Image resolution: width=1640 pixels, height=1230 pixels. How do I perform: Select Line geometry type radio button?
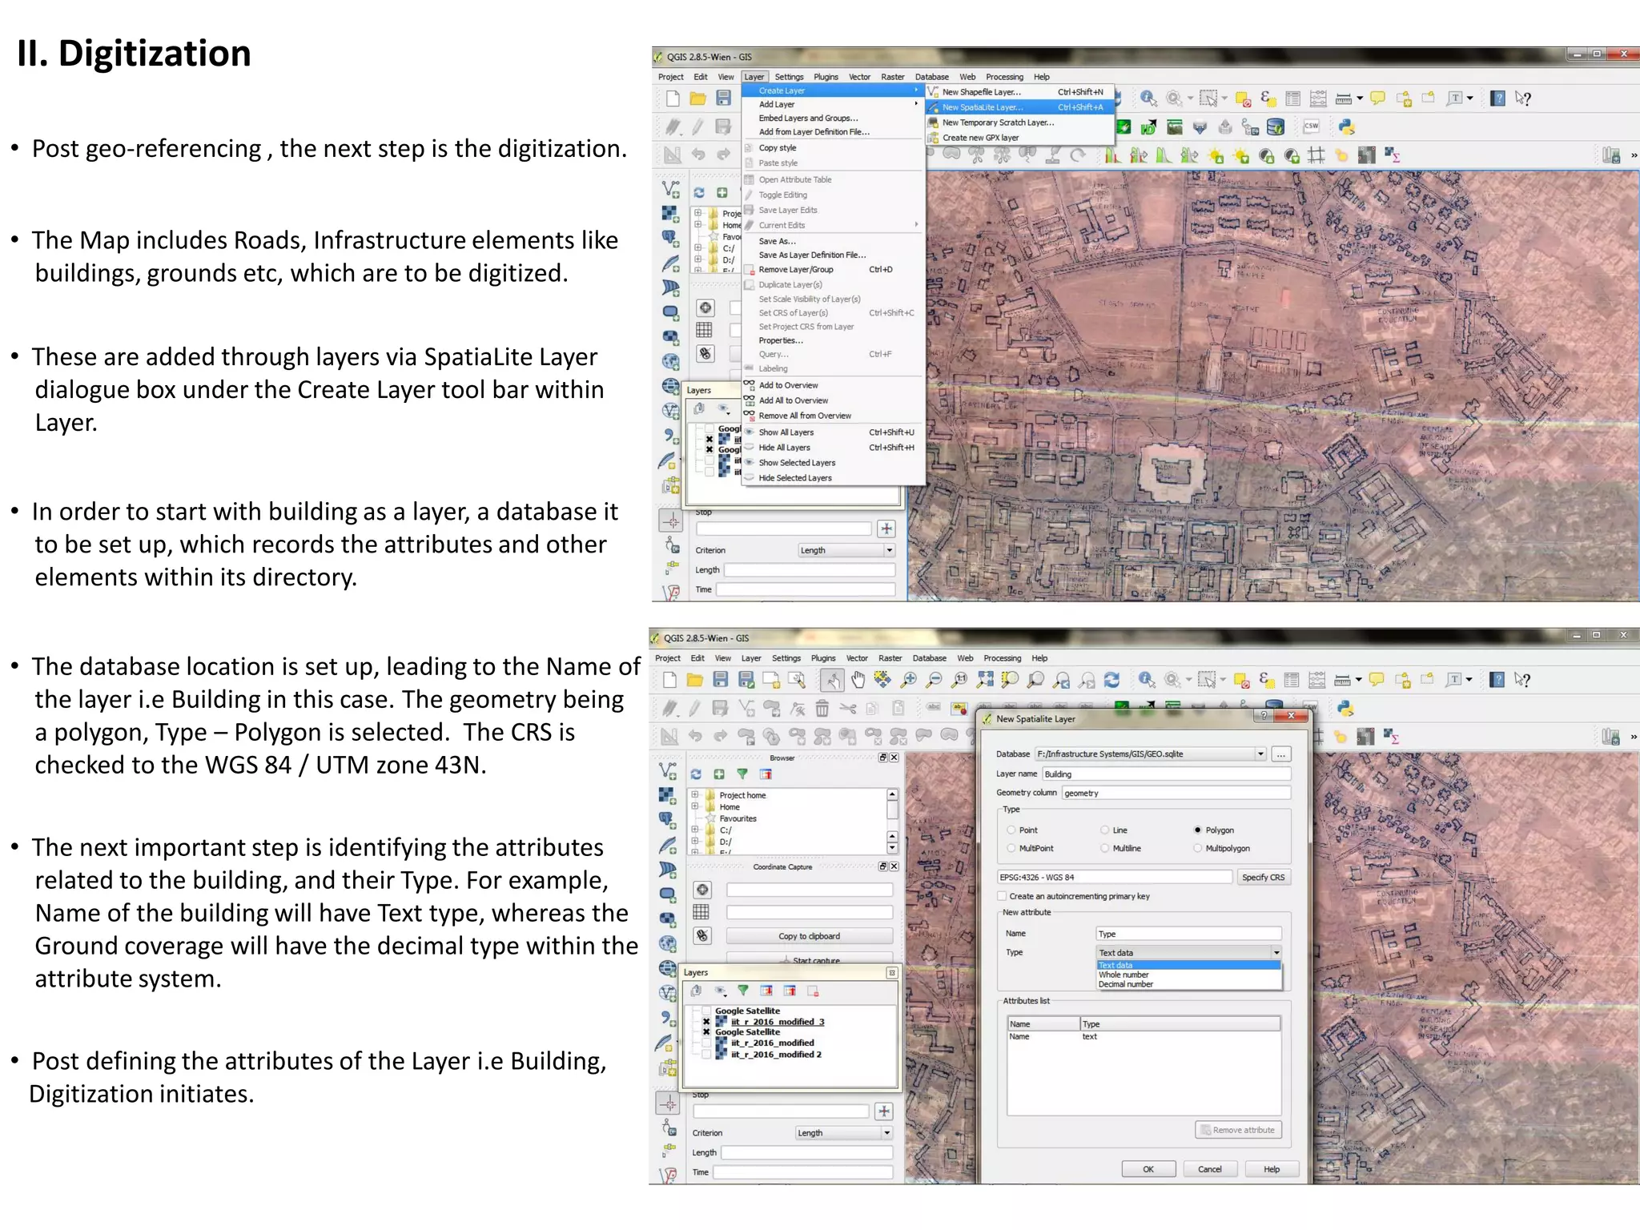pyautogui.click(x=1105, y=830)
